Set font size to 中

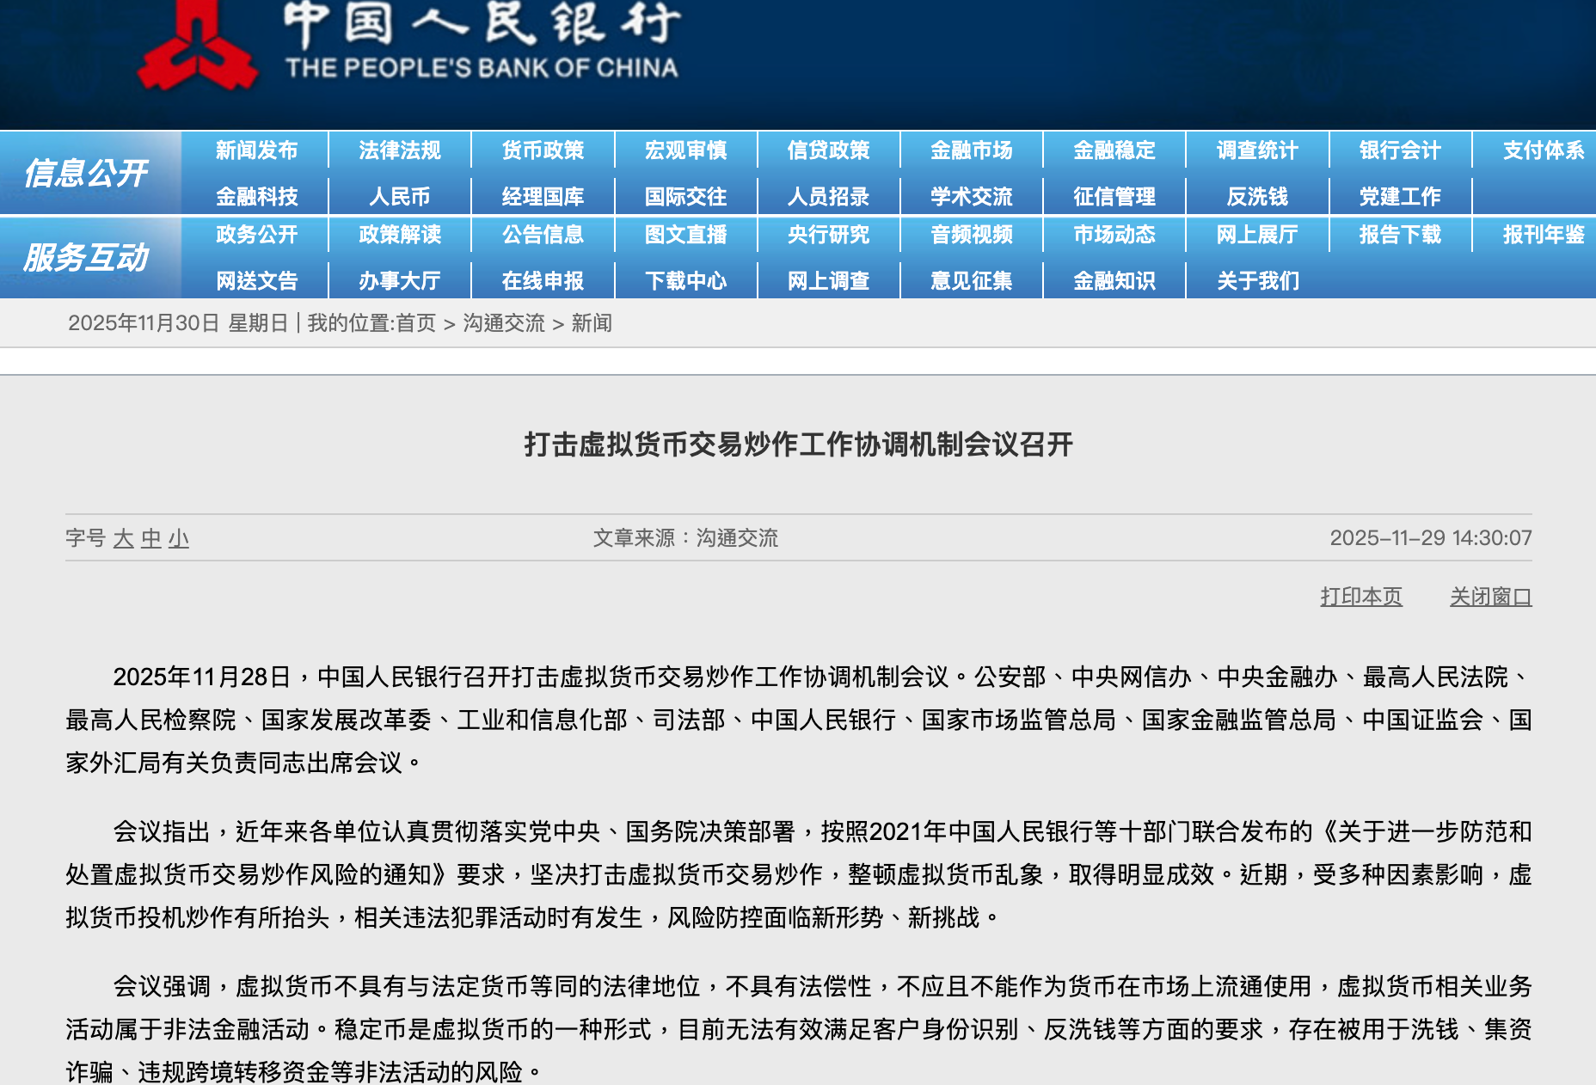[151, 539]
